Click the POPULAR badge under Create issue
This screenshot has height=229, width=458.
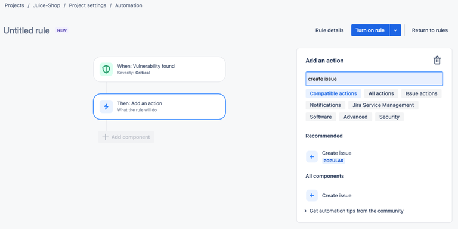click(x=333, y=161)
